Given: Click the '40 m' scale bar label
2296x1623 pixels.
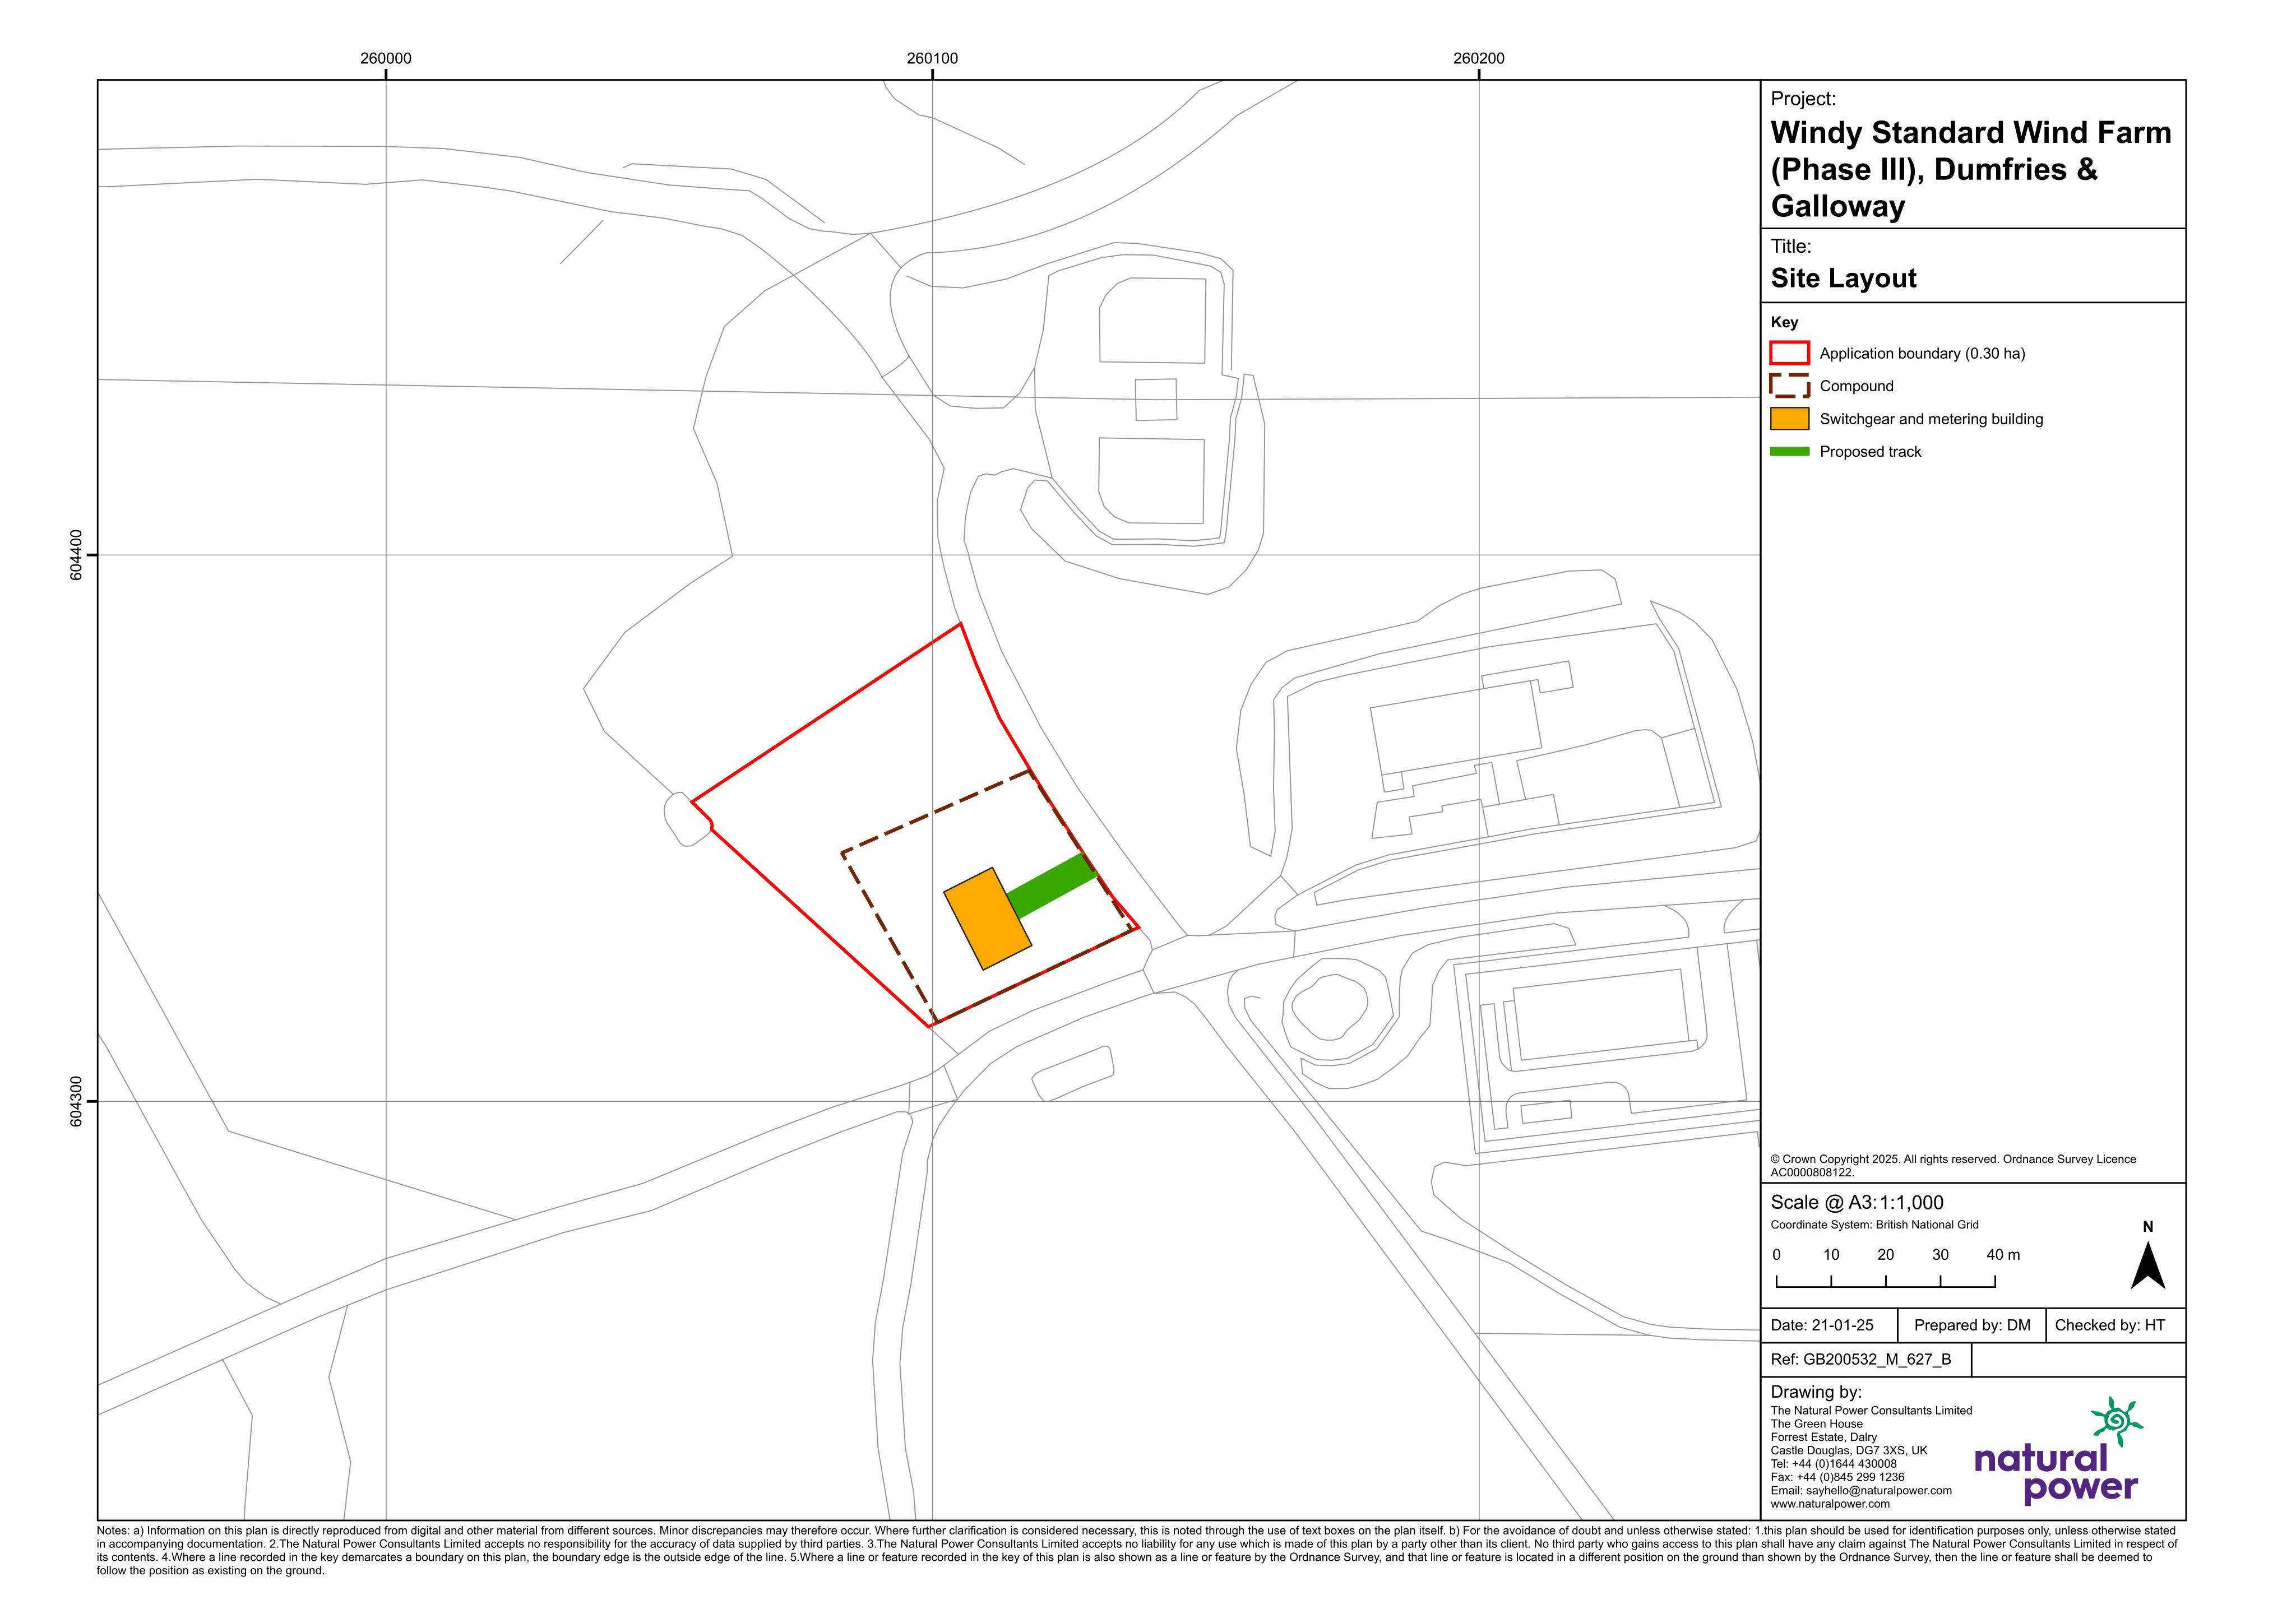Looking at the screenshot, I should tap(2003, 1255).
